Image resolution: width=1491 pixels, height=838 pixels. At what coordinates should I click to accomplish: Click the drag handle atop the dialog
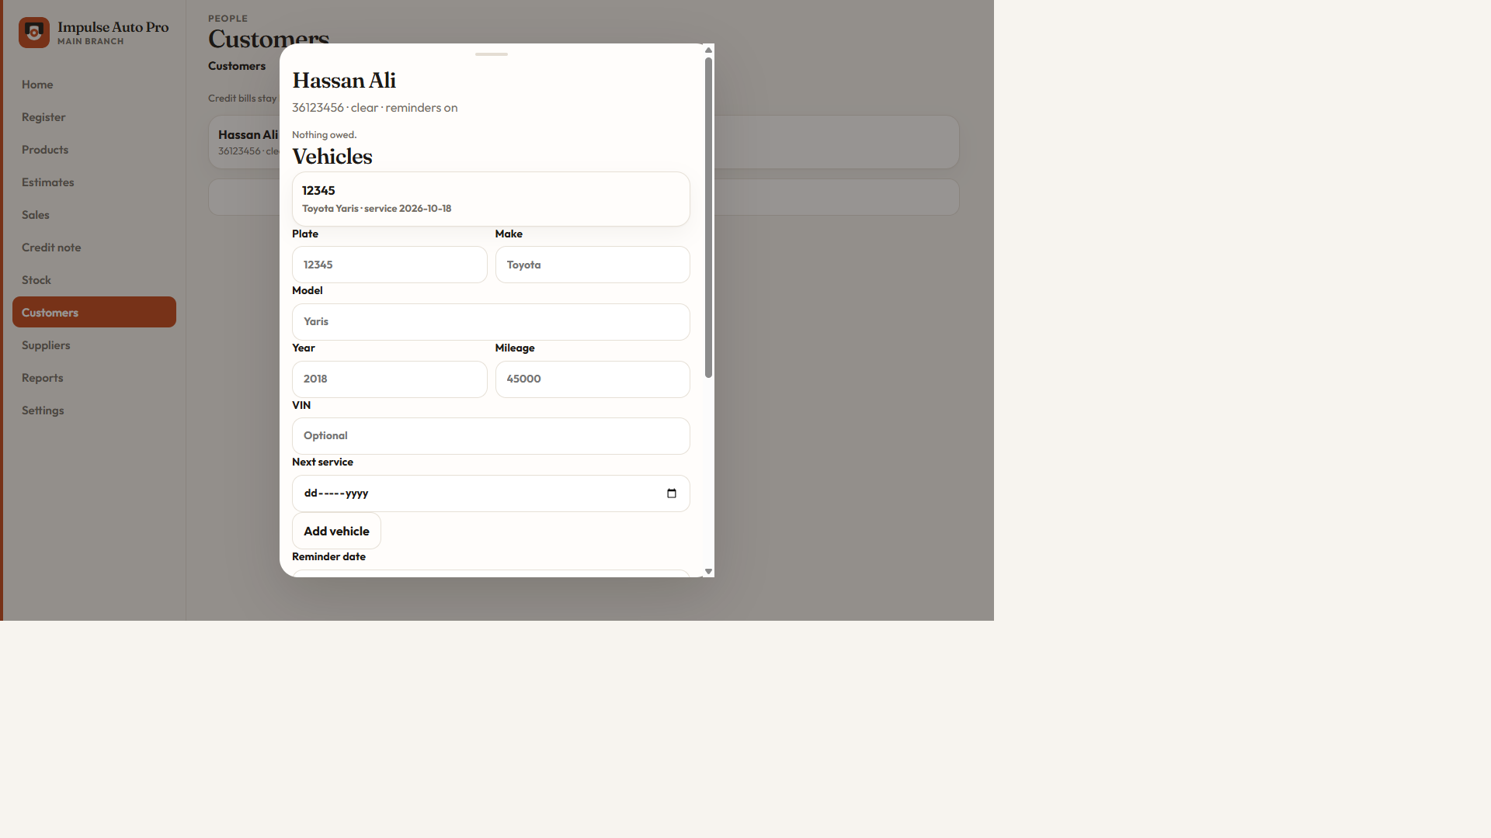point(492,54)
